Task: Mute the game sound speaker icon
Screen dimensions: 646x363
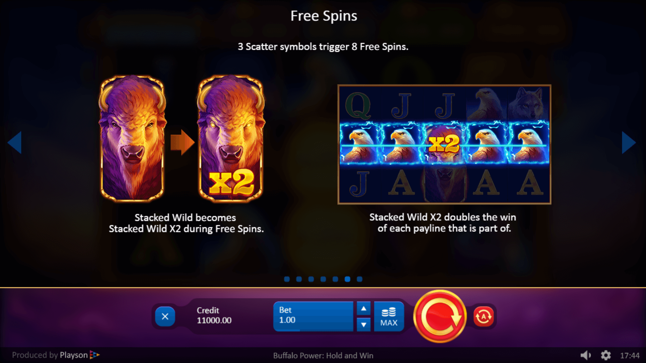Action: click(x=586, y=355)
